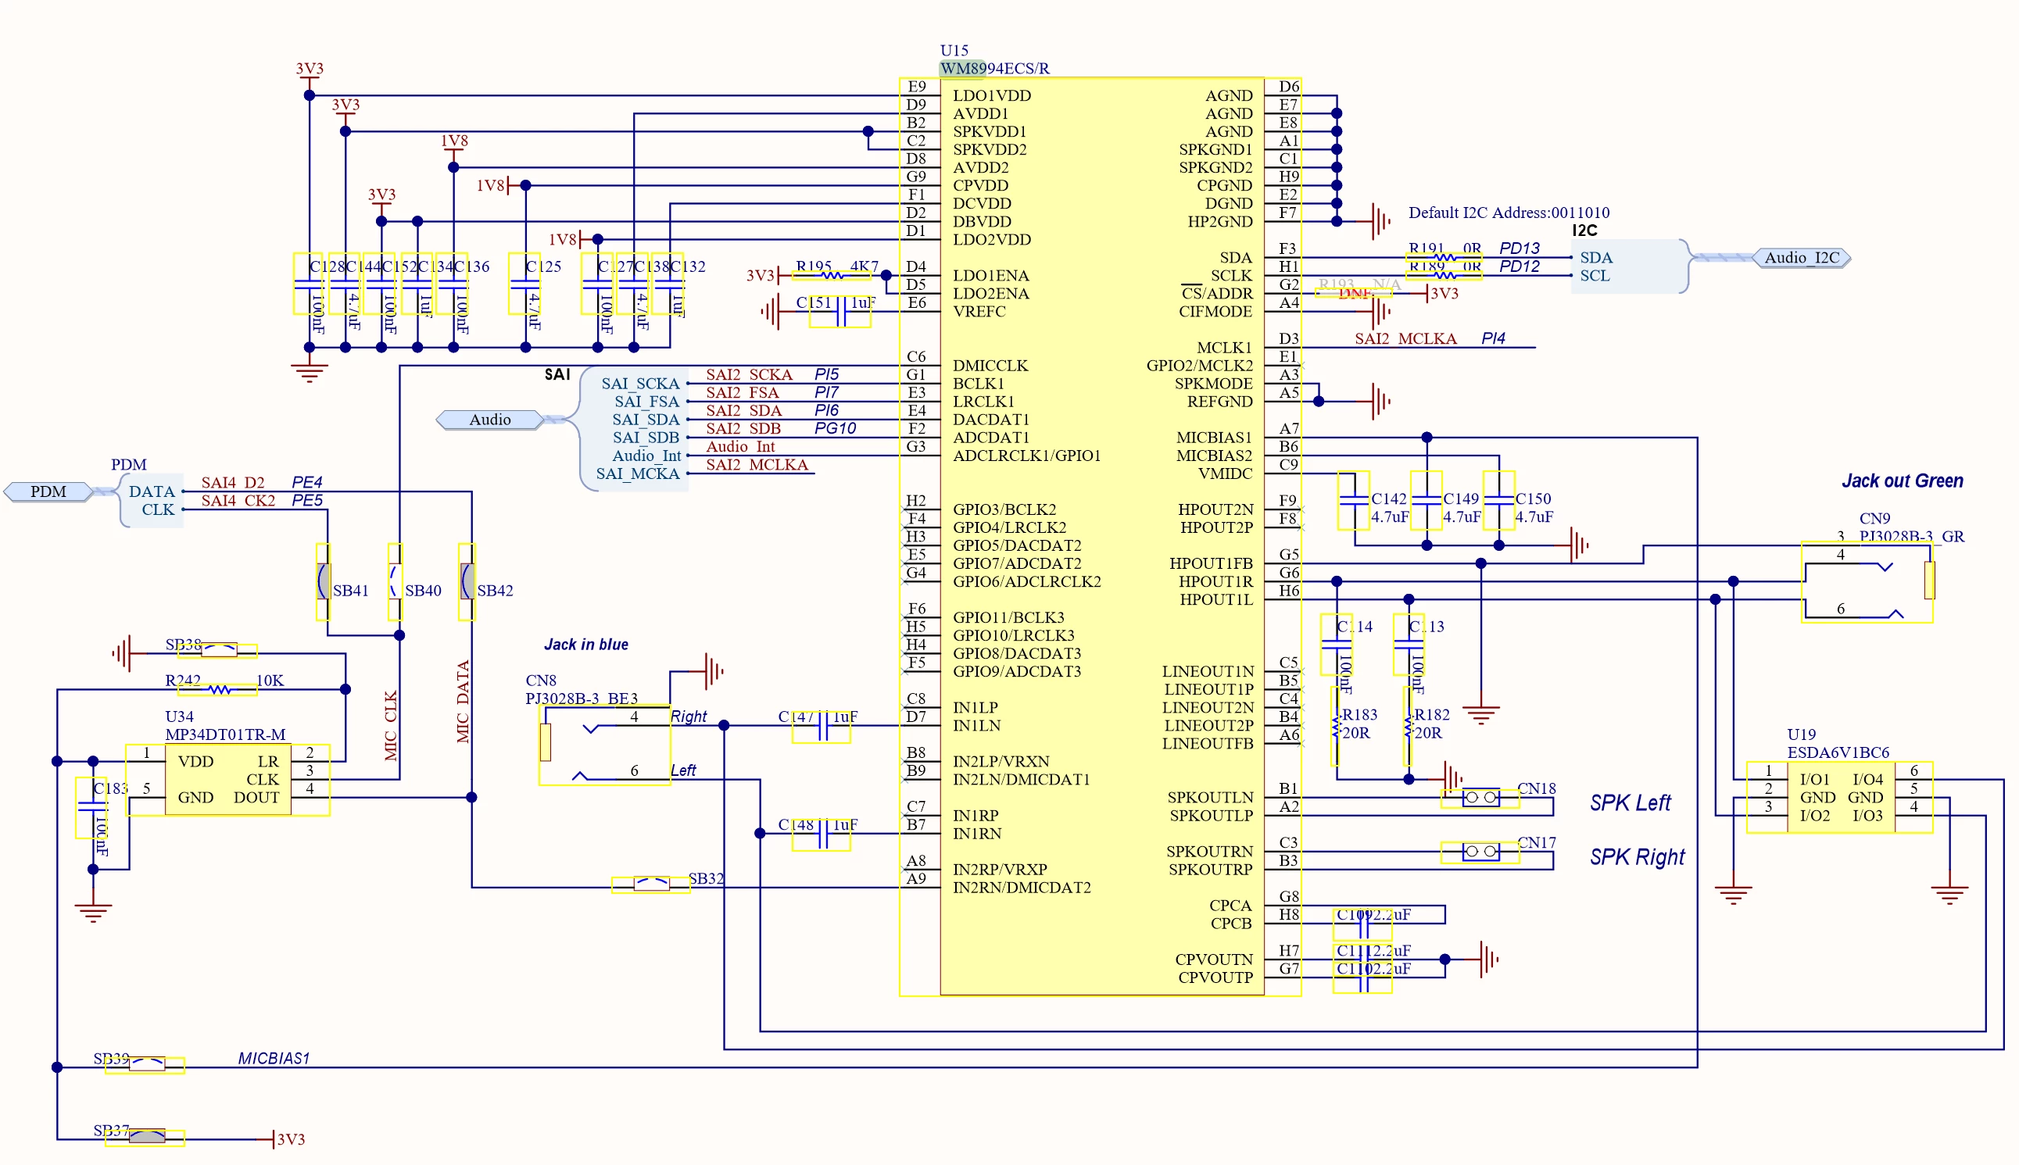Click the vertical MIC_CLK net label
2019x1165 pixels.
[x=391, y=725]
